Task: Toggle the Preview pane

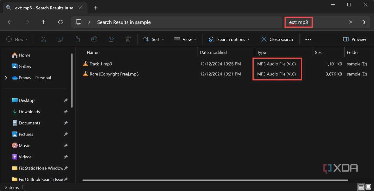Action: (354, 39)
